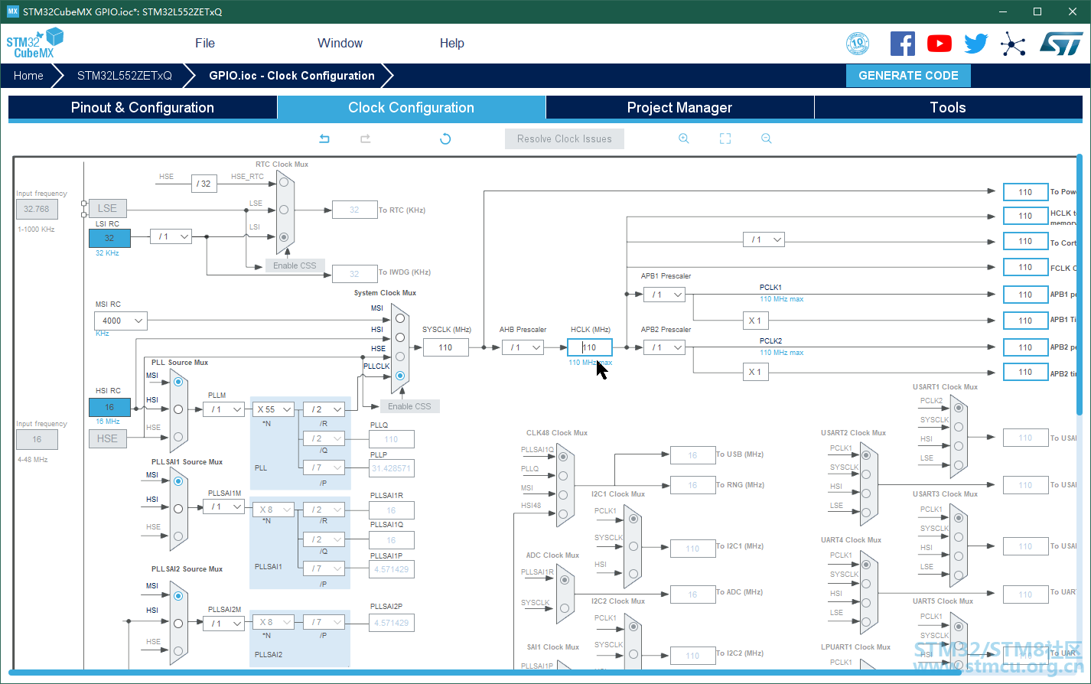Select SYSCLK in the I2C1 Clock Mux
This screenshot has height=684, width=1091.
coord(633,546)
